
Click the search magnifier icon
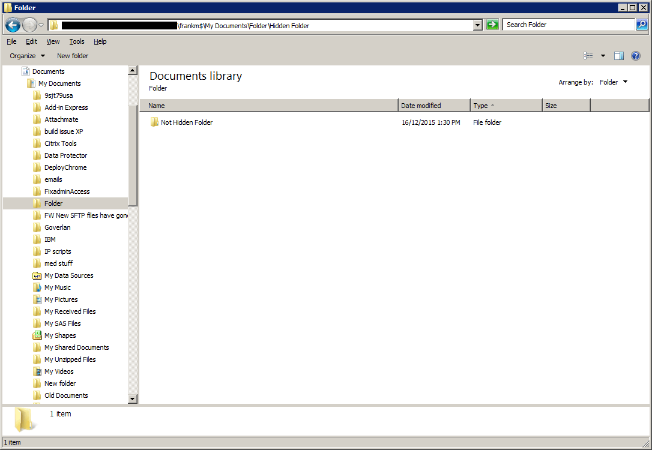coord(642,25)
